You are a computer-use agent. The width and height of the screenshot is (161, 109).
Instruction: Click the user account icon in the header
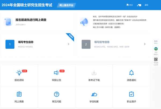coord(139,5)
